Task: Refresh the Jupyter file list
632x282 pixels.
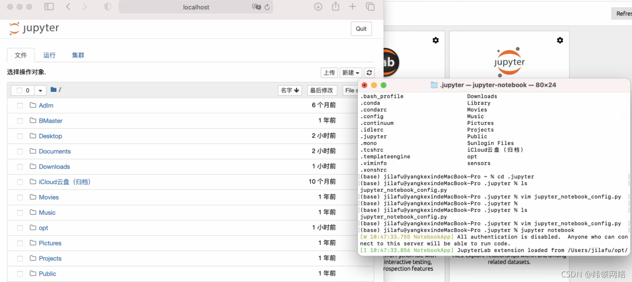Action: (x=369, y=73)
